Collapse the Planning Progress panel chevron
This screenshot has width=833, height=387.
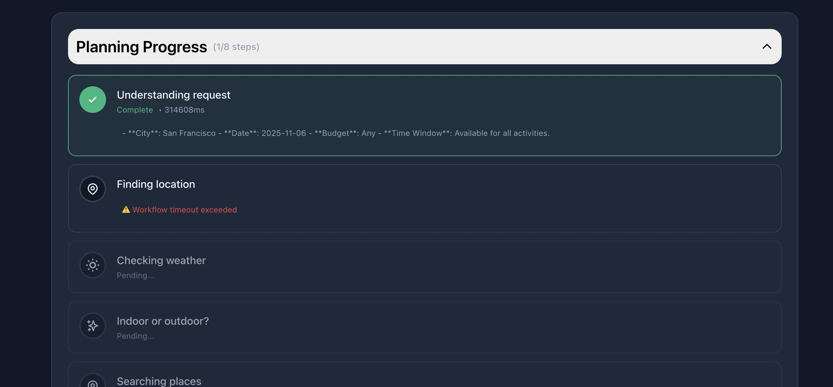tap(767, 47)
